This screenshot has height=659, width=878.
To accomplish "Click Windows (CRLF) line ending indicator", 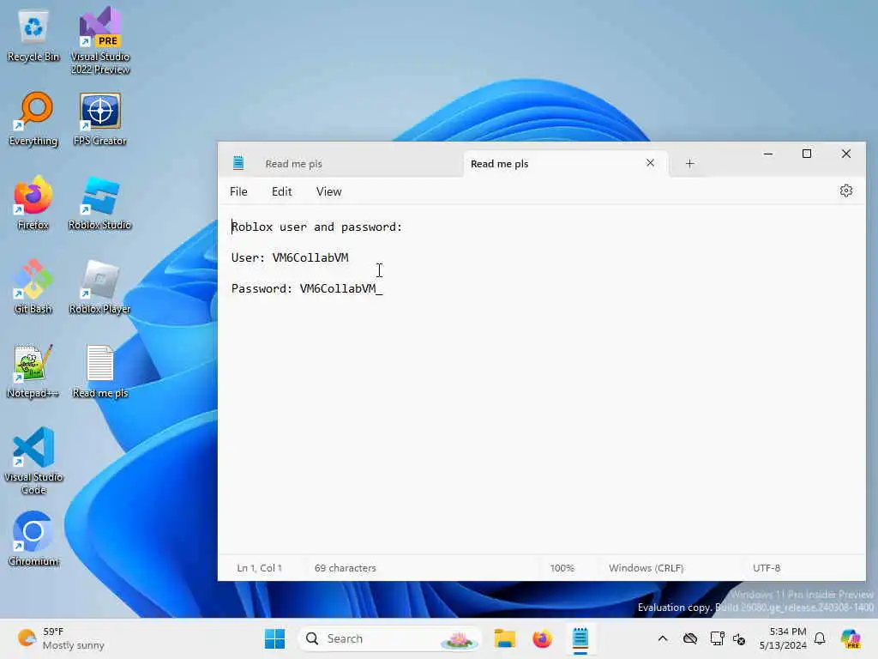I will [646, 568].
